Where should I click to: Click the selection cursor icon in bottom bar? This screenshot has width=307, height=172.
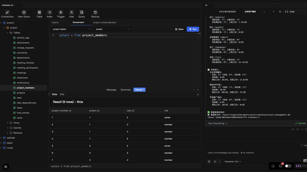tap(273, 166)
